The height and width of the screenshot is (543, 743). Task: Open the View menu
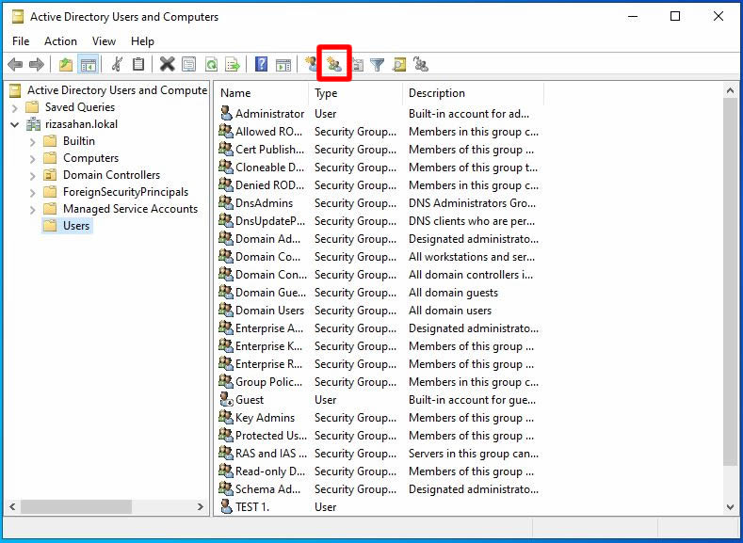pyautogui.click(x=104, y=41)
